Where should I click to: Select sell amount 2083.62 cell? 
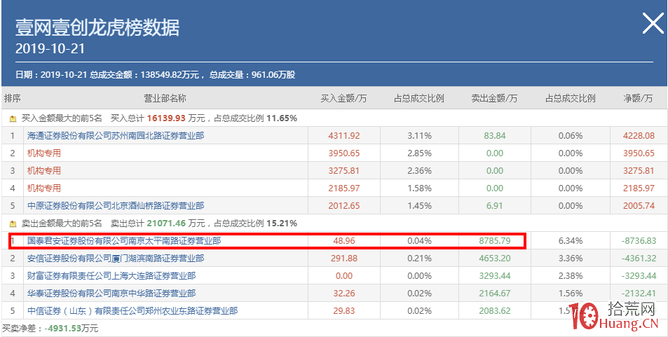coord(495,311)
